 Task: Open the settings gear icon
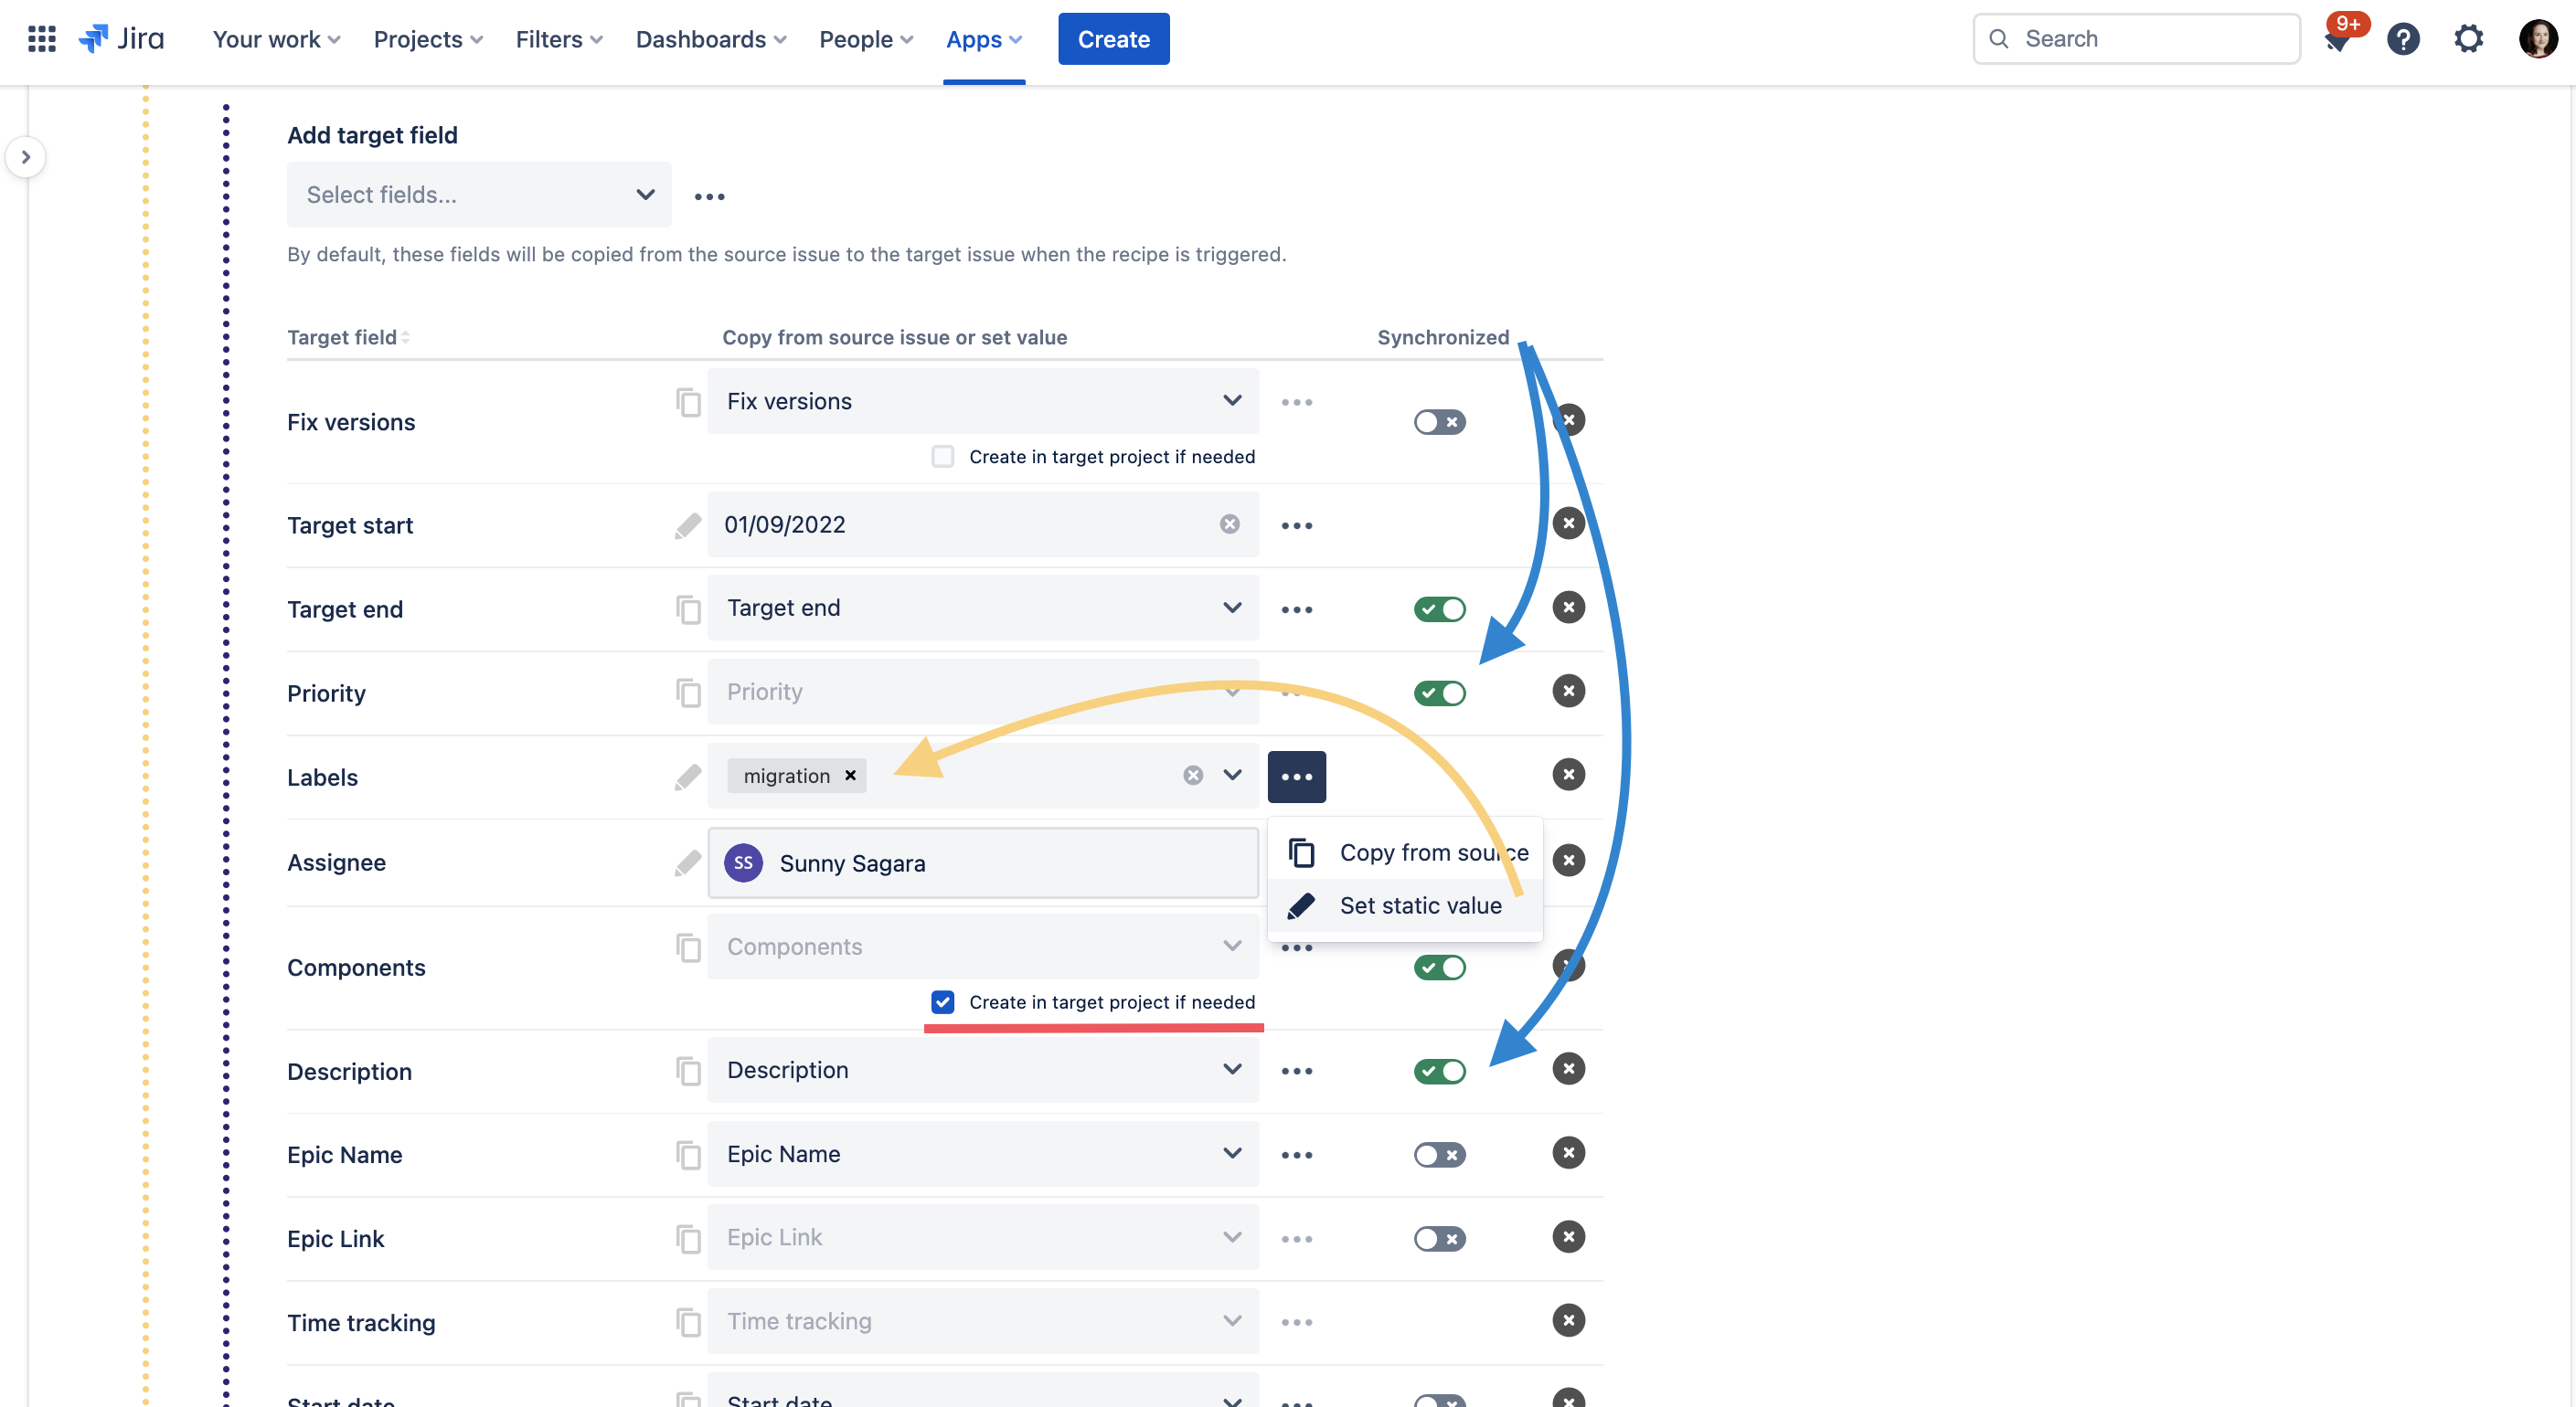2468,39
